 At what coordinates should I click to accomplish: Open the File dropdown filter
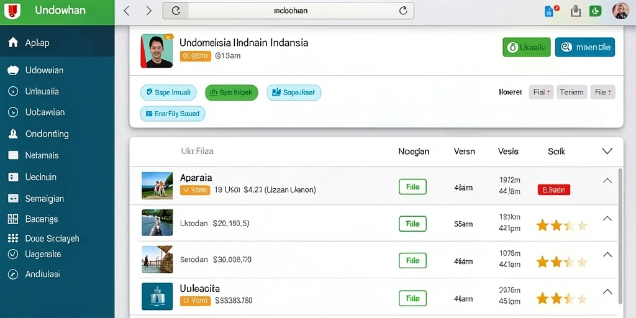click(x=602, y=92)
